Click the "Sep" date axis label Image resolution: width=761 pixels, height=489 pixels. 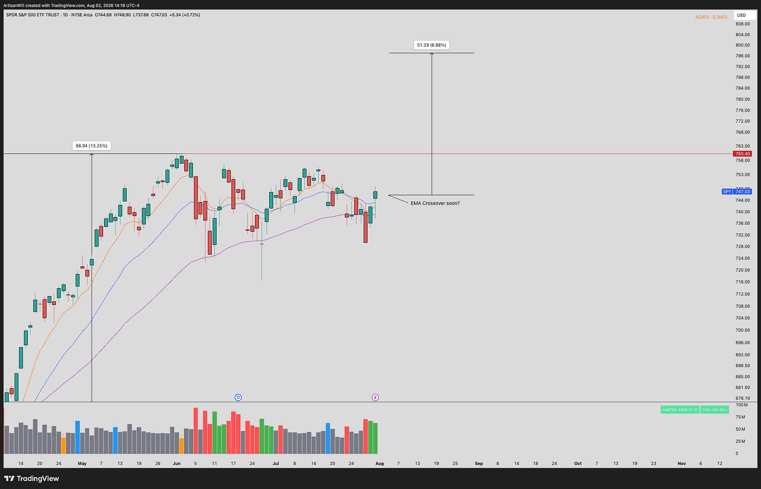pyautogui.click(x=479, y=463)
